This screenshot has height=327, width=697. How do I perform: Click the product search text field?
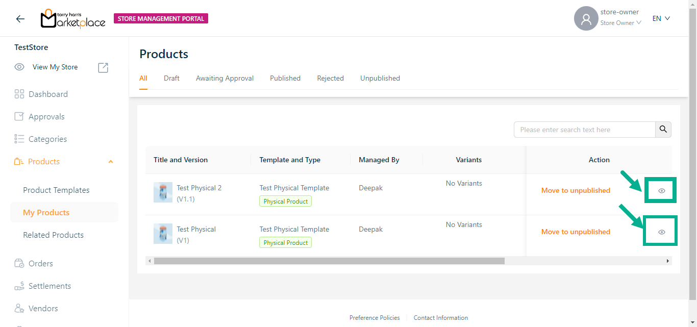click(x=584, y=130)
